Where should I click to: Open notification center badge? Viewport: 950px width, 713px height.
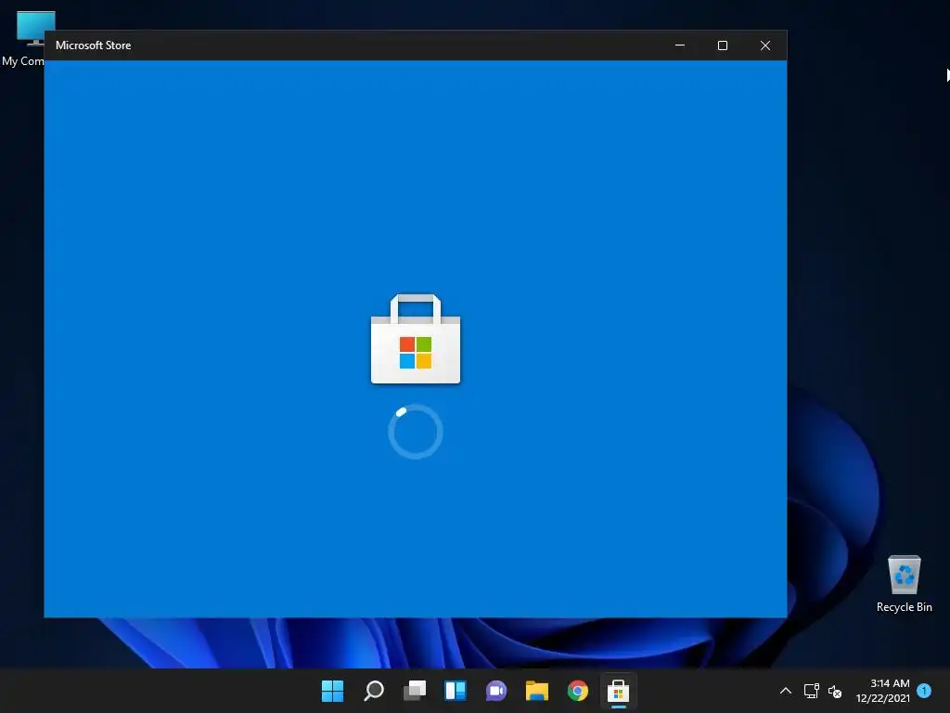[924, 690]
